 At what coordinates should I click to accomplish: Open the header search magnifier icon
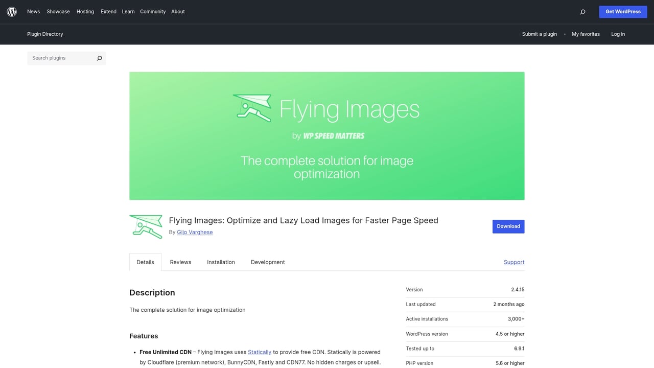point(582,11)
